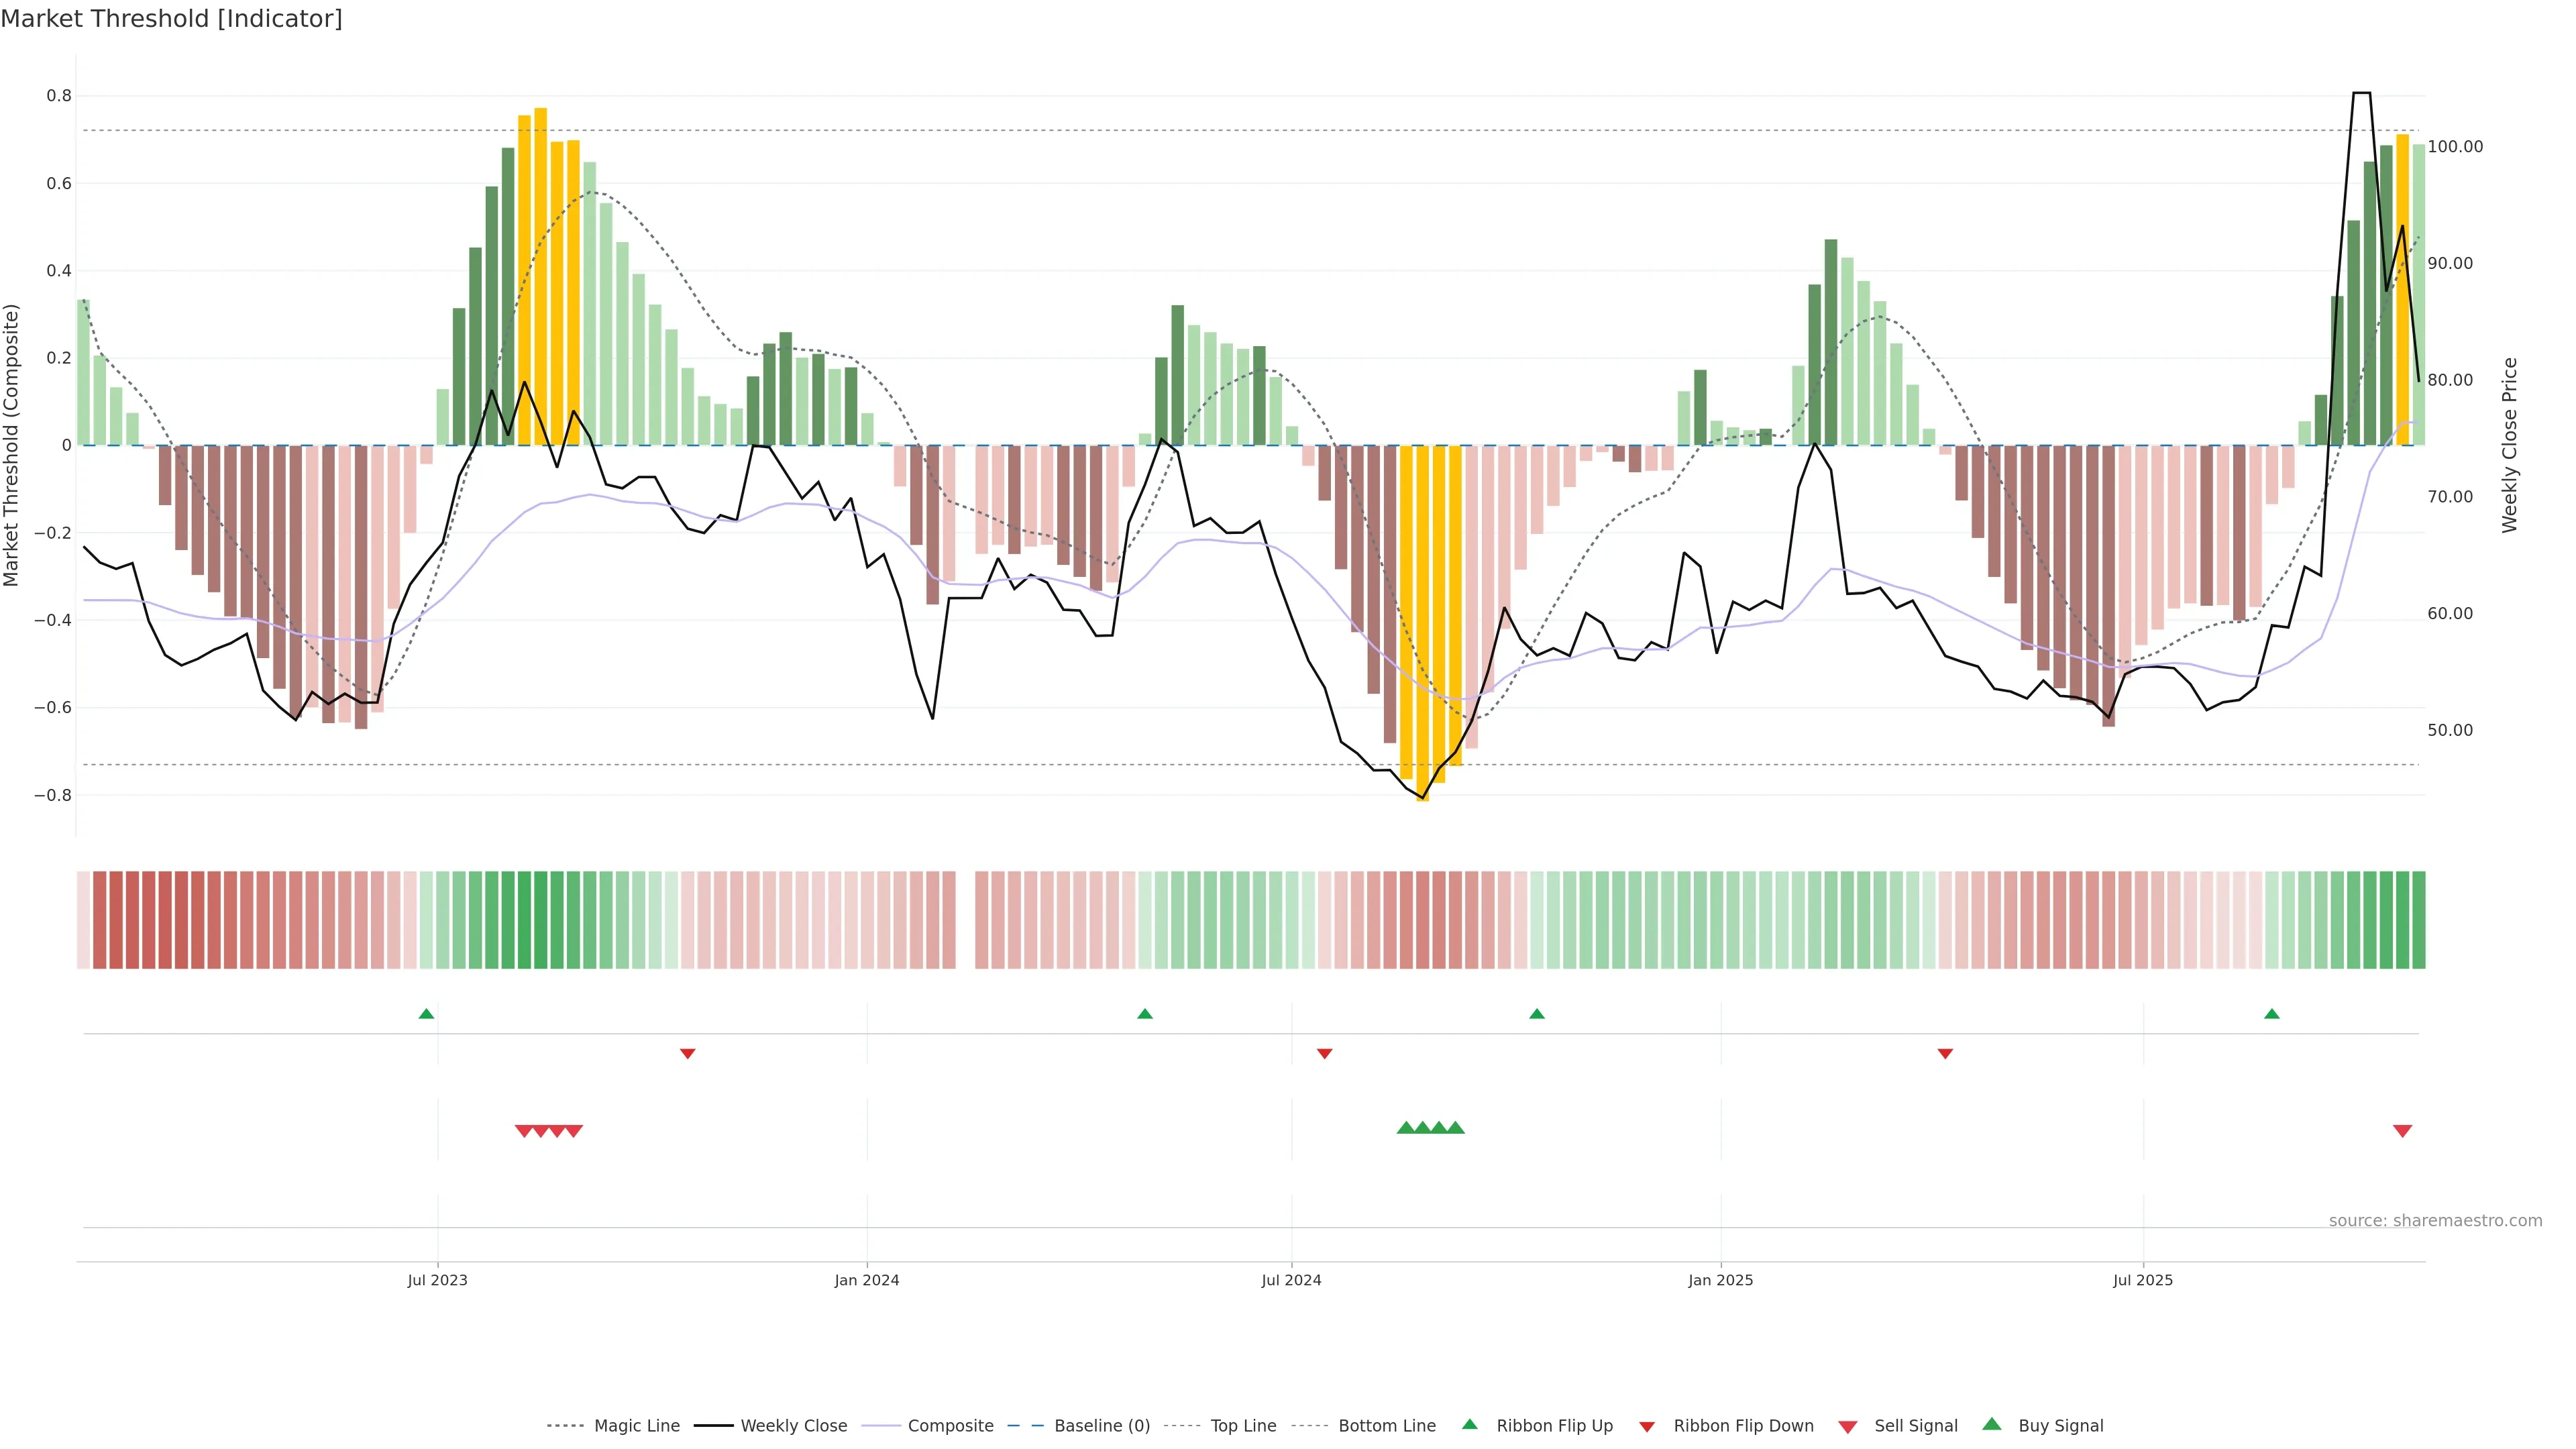Click the Jan 2024 x-axis label
The height and width of the screenshot is (1449, 2576).
(866, 1280)
